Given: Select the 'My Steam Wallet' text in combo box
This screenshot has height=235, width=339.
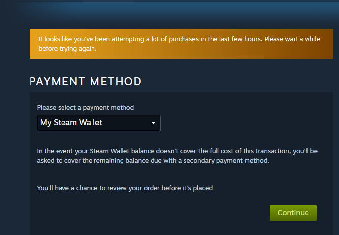Looking at the screenshot, I should (71, 123).
